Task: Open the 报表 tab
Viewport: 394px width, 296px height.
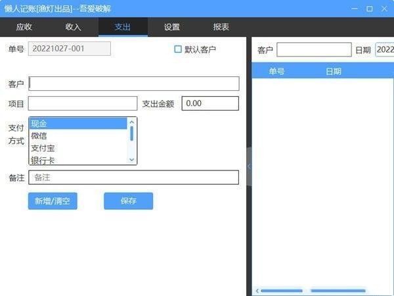Action: click(x=221, y=27)
